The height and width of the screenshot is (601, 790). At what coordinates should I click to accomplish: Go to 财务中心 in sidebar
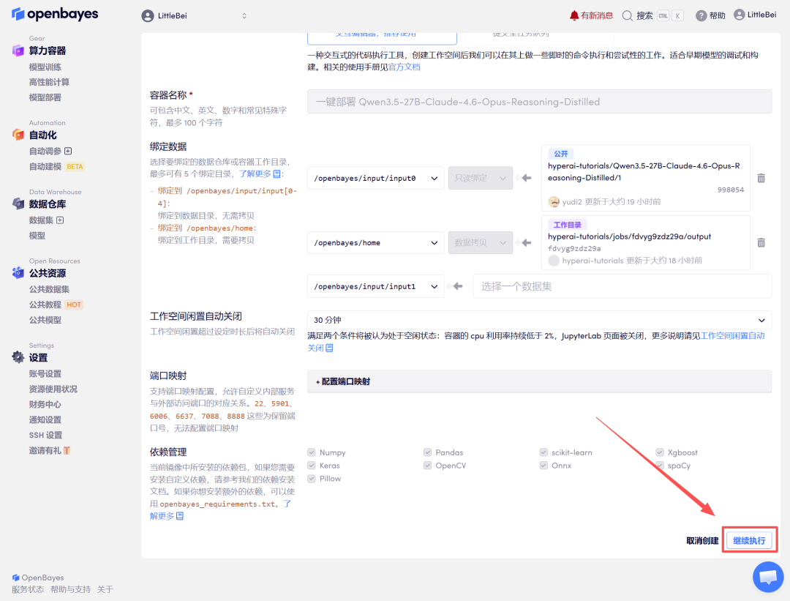tap(45, 404)
